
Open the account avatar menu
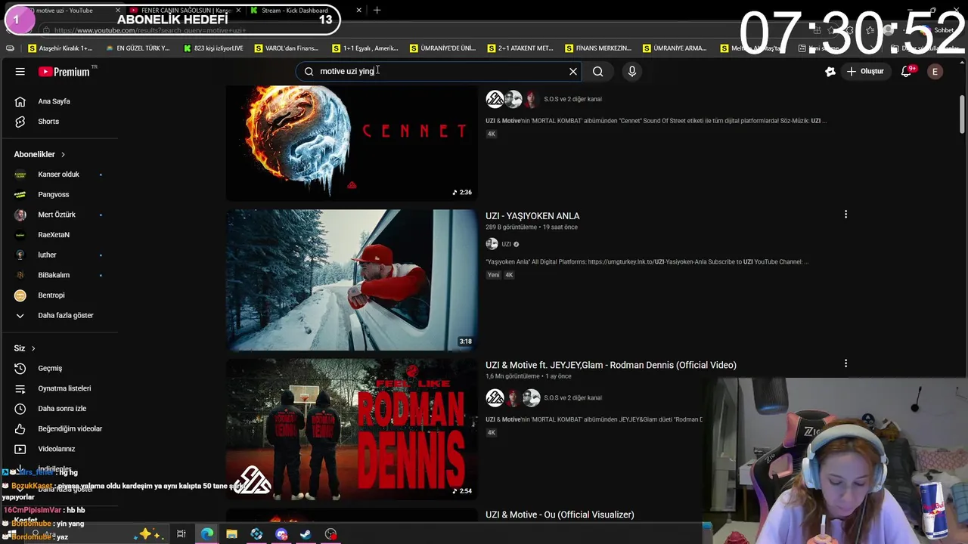tap(935, 71)
